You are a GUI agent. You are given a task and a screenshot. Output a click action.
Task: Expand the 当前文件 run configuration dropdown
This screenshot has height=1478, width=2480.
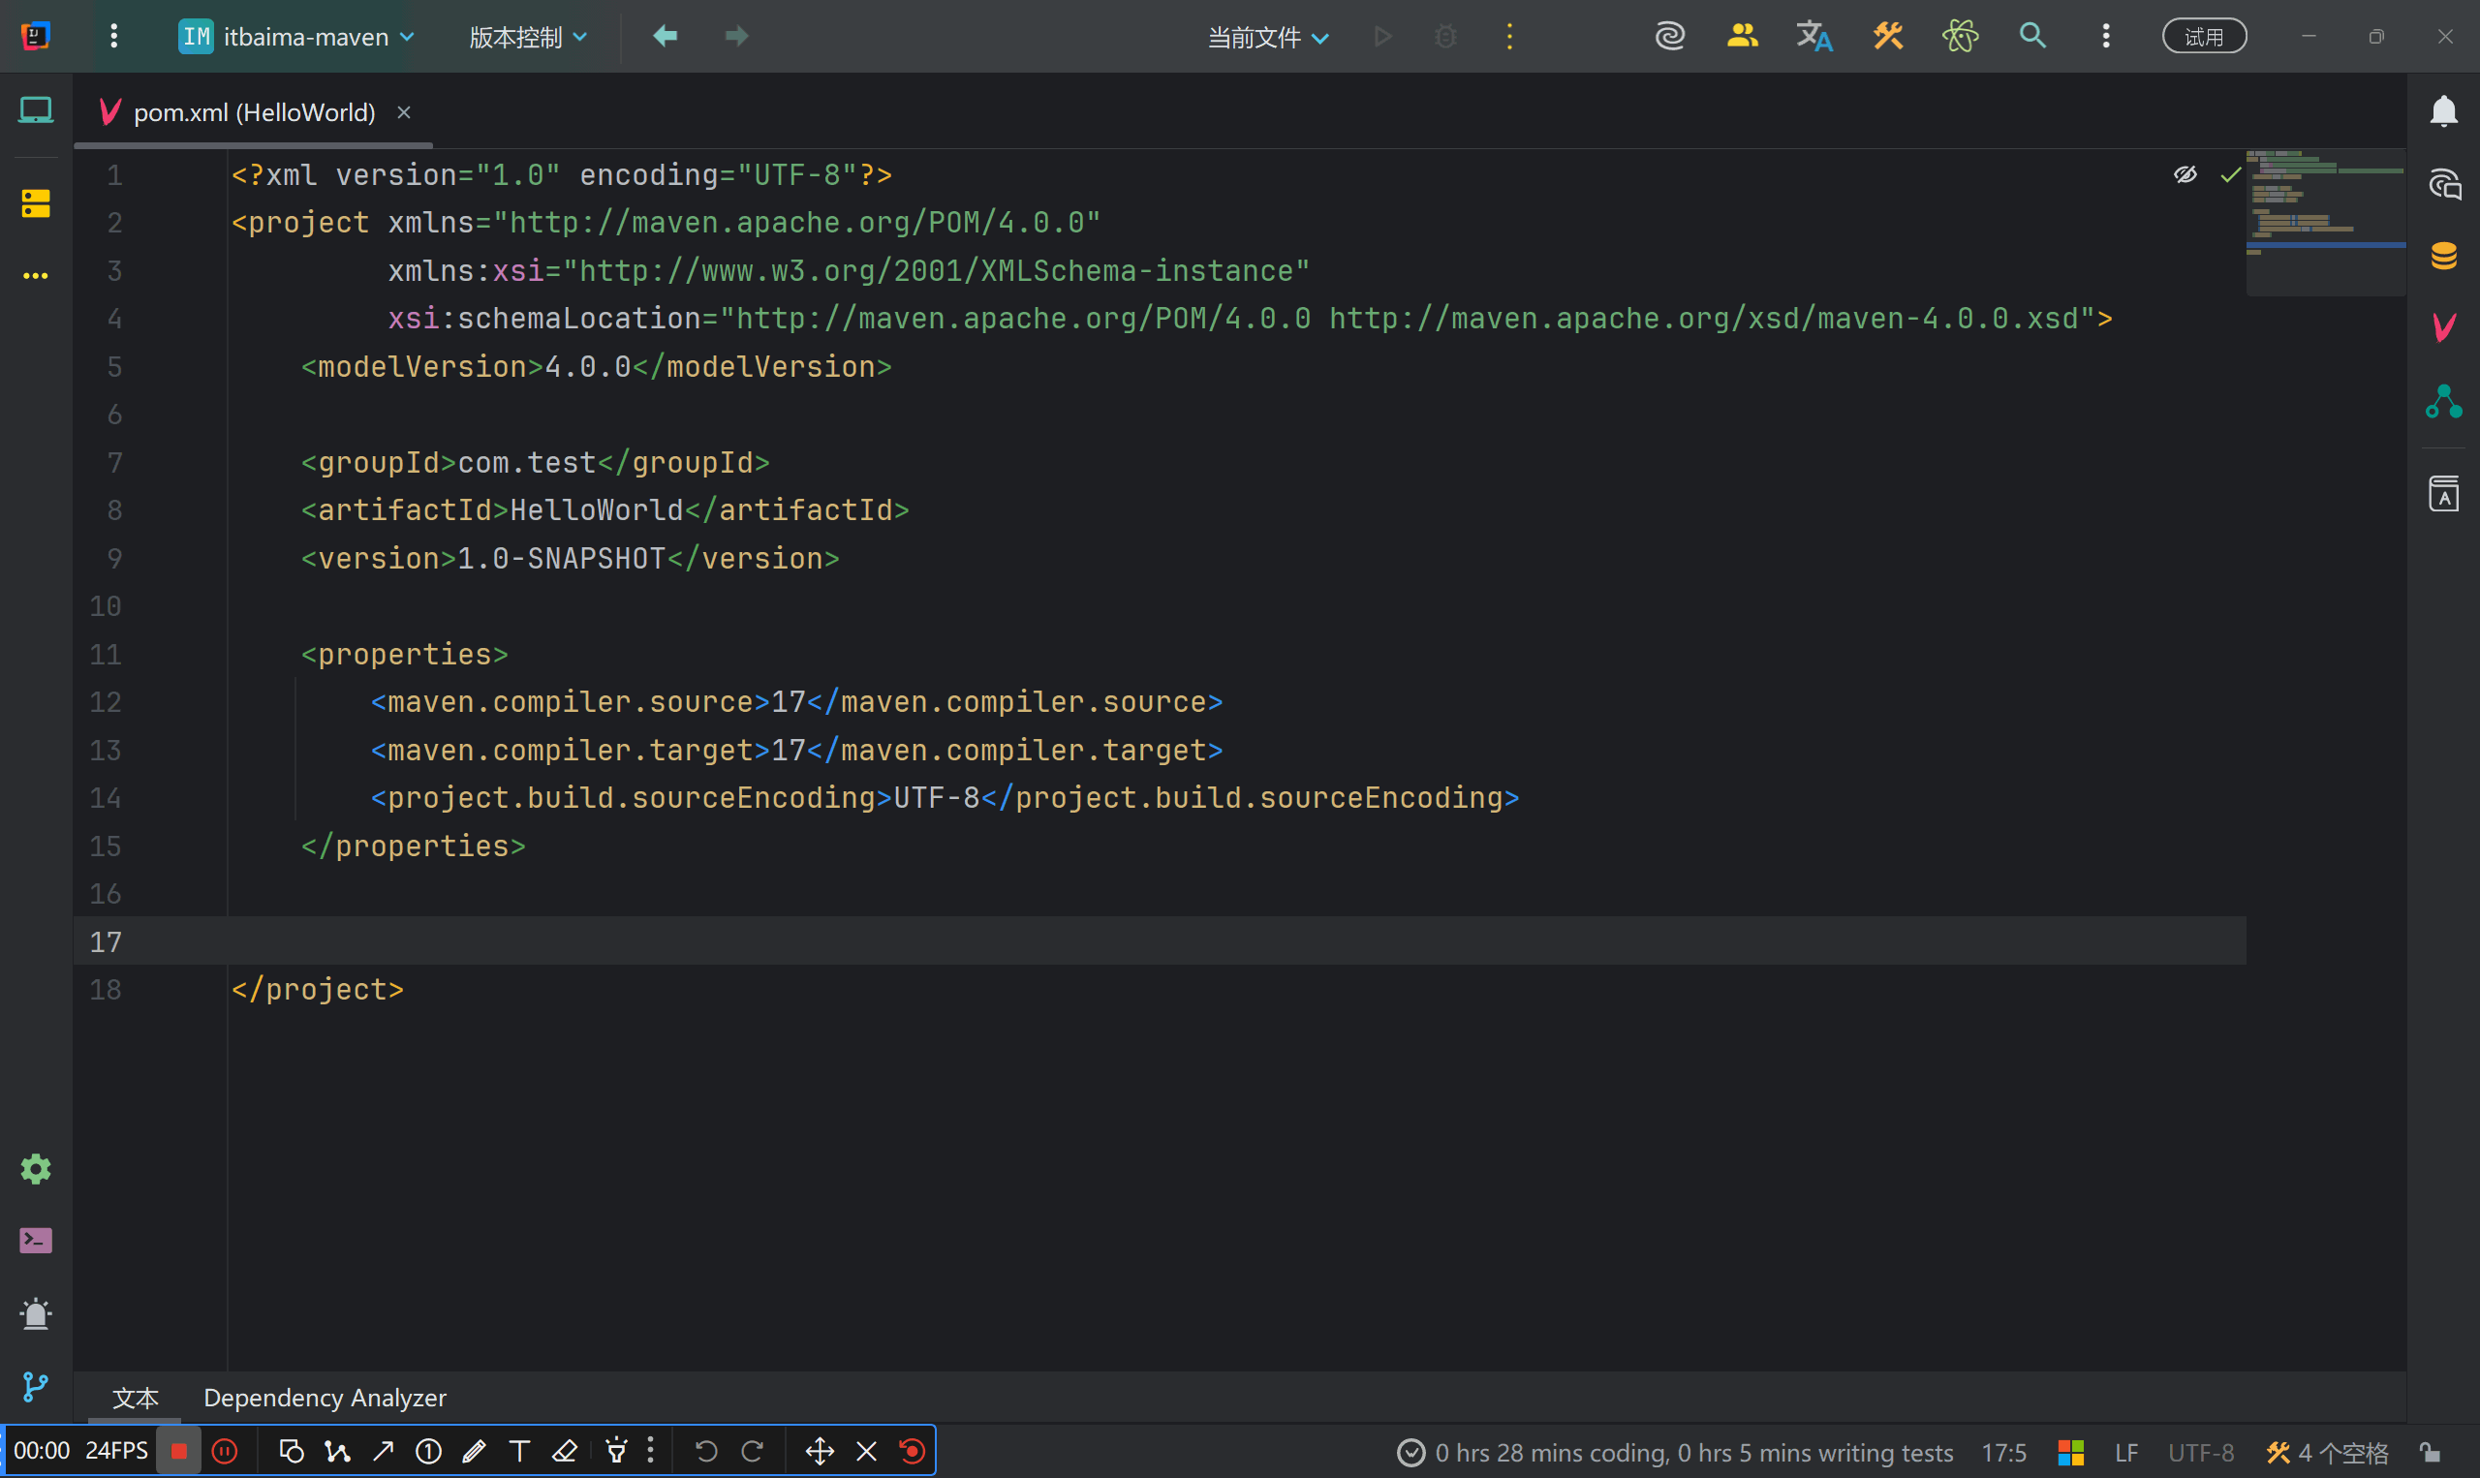1267,37
